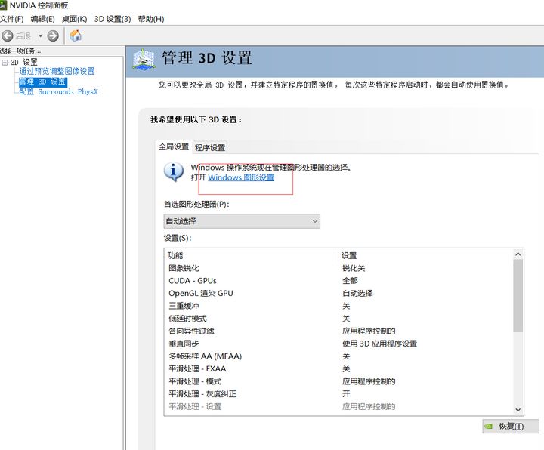Open the 文件(F) menu
The width and height of the screenshot is (544, 450).
click(x=11, y=19)
